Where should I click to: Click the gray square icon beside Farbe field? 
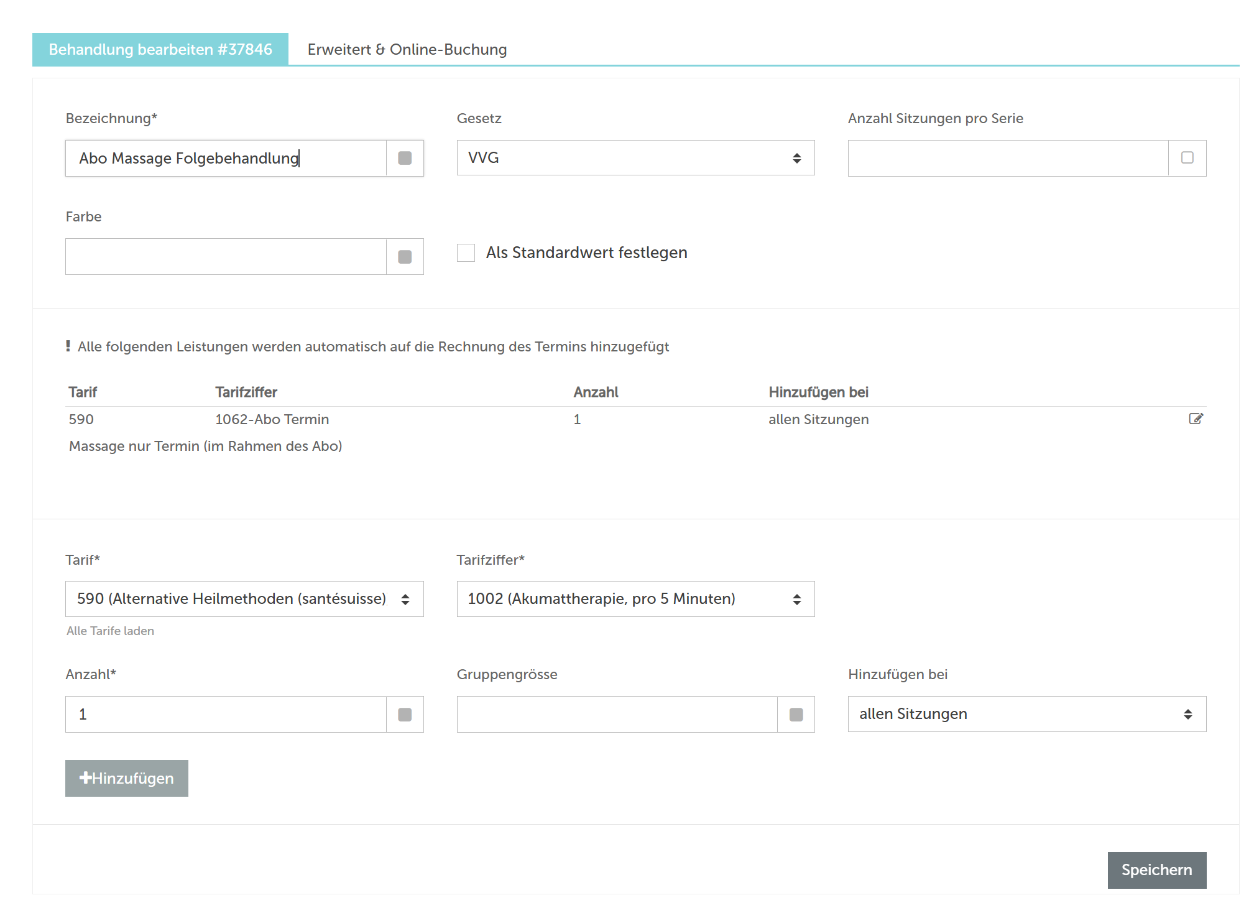405,256
